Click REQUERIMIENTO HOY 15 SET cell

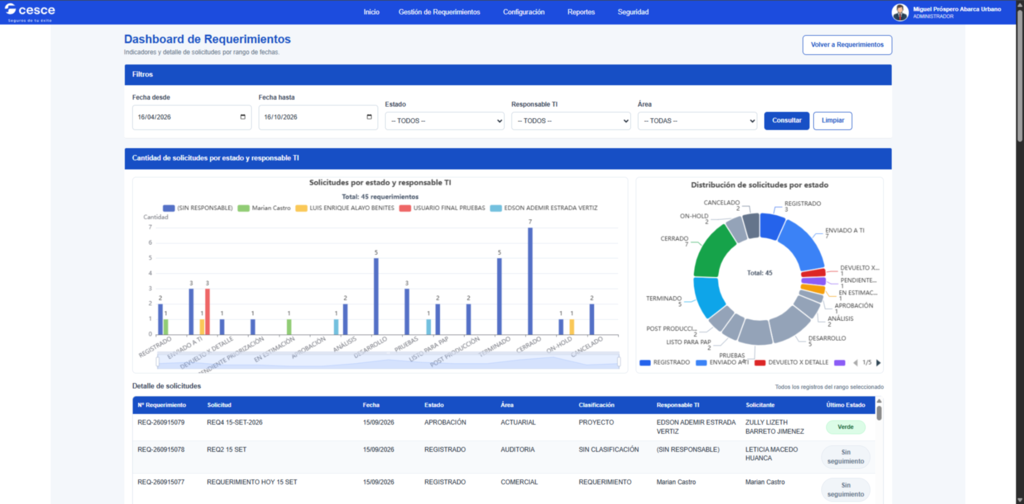click(x=252, y=482)
